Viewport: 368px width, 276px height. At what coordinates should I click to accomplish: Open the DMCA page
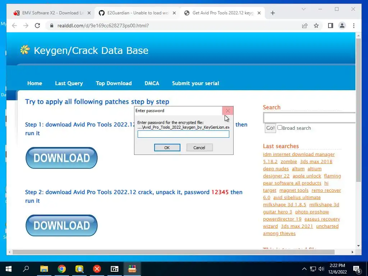pyautogui.click(x=152, y=83)
